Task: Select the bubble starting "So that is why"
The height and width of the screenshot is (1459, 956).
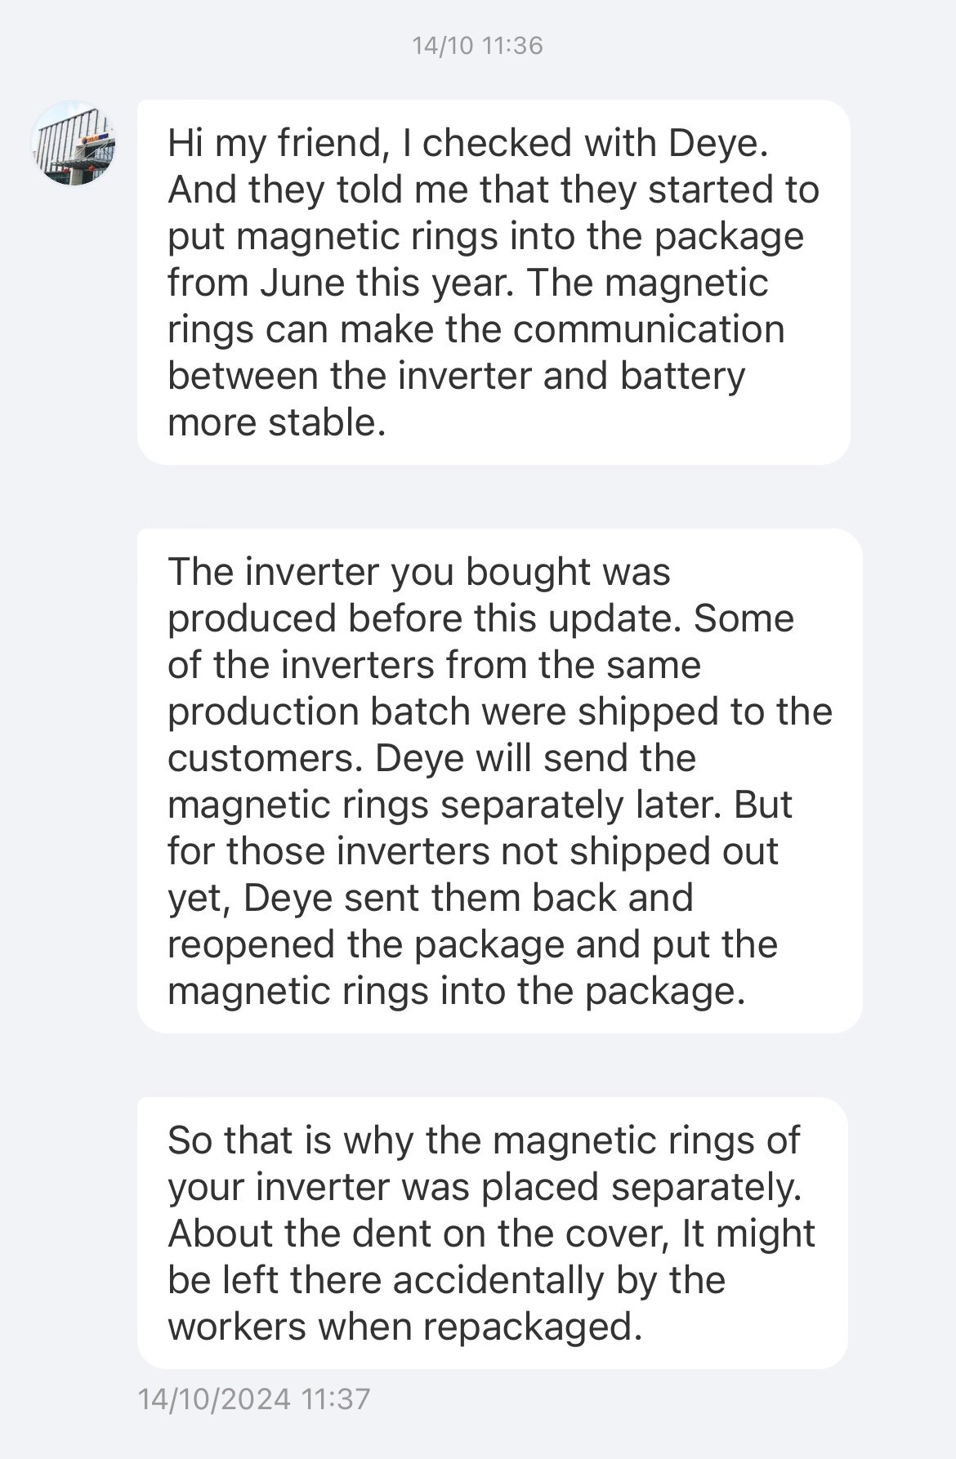Action: pos(492,1233)
